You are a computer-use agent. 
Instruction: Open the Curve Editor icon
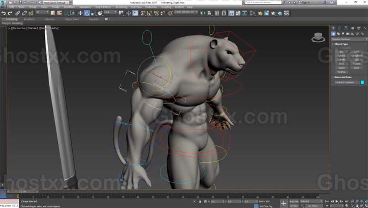[x=238, y=13]
